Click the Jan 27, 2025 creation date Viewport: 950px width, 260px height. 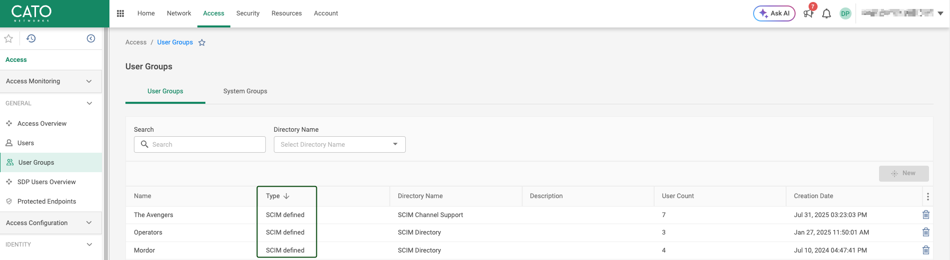point(832,233)
